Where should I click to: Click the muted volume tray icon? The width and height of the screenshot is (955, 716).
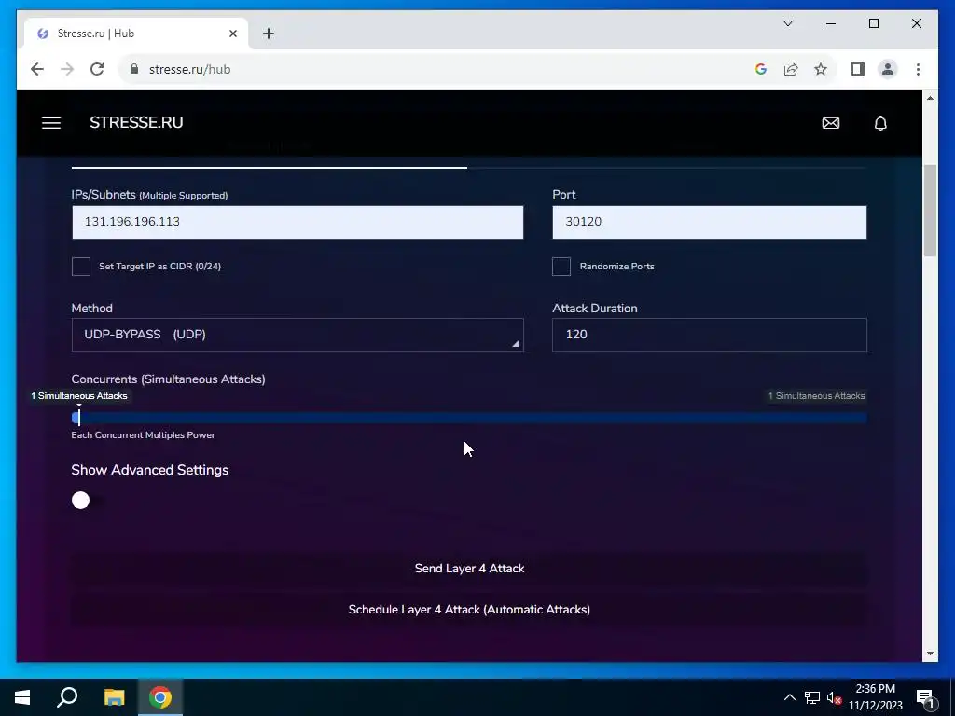coord(834,697)
